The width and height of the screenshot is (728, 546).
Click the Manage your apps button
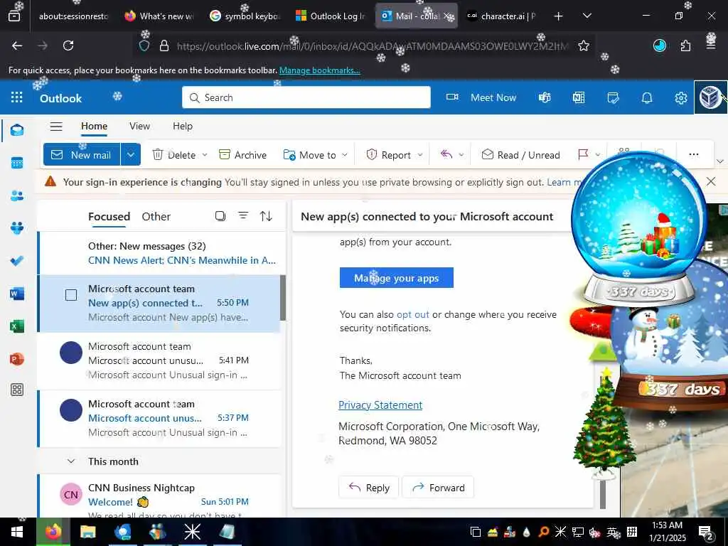pos(397,278)
